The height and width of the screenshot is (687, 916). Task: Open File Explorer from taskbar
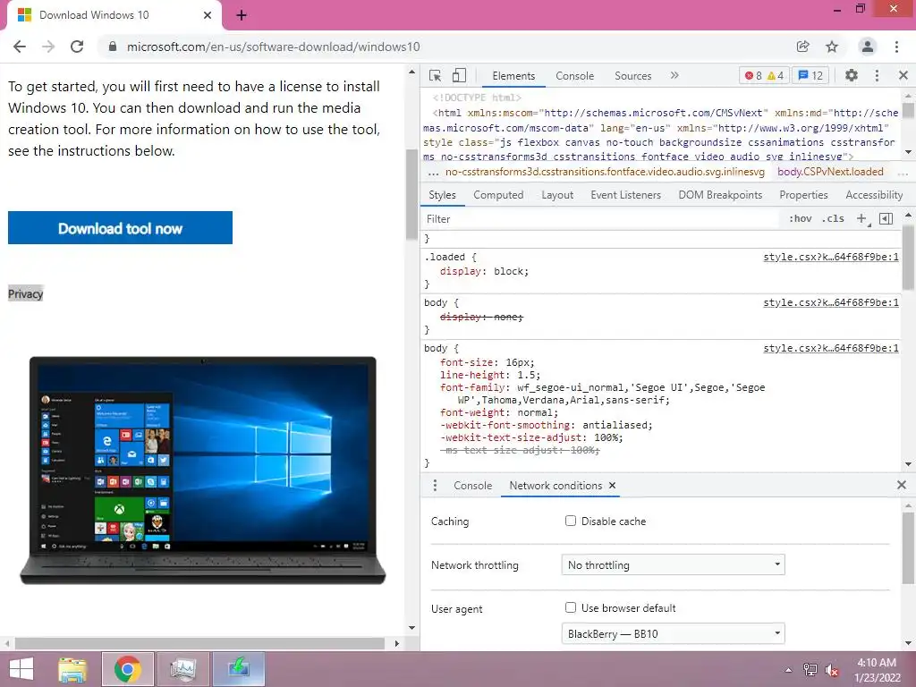pos(72,669)
